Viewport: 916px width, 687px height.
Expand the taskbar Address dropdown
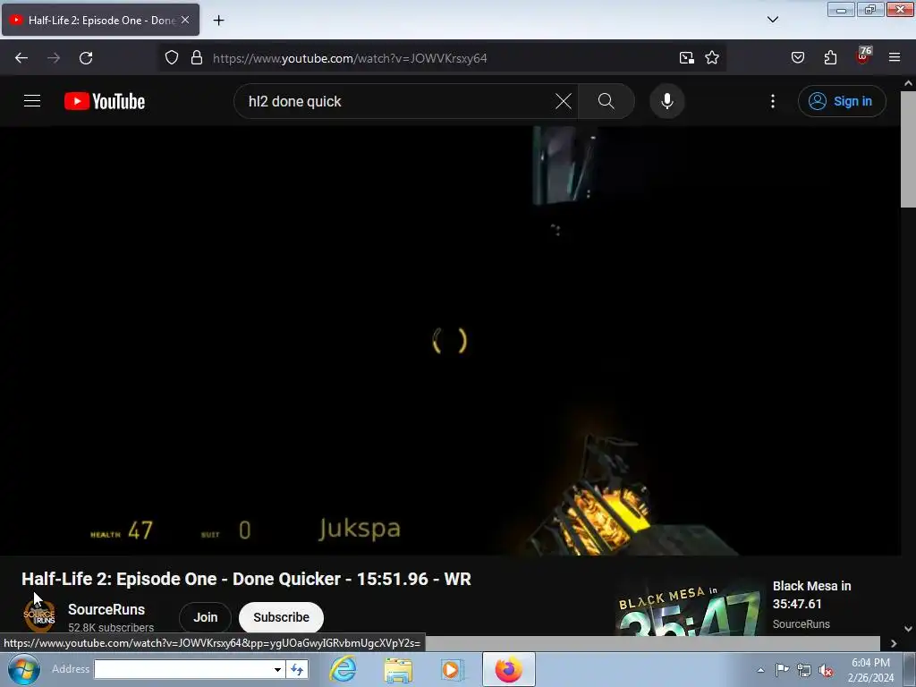[x=277, y=669]
